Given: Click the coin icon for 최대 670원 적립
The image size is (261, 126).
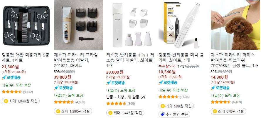Looking at the screenshot, I should coord(215,111).
